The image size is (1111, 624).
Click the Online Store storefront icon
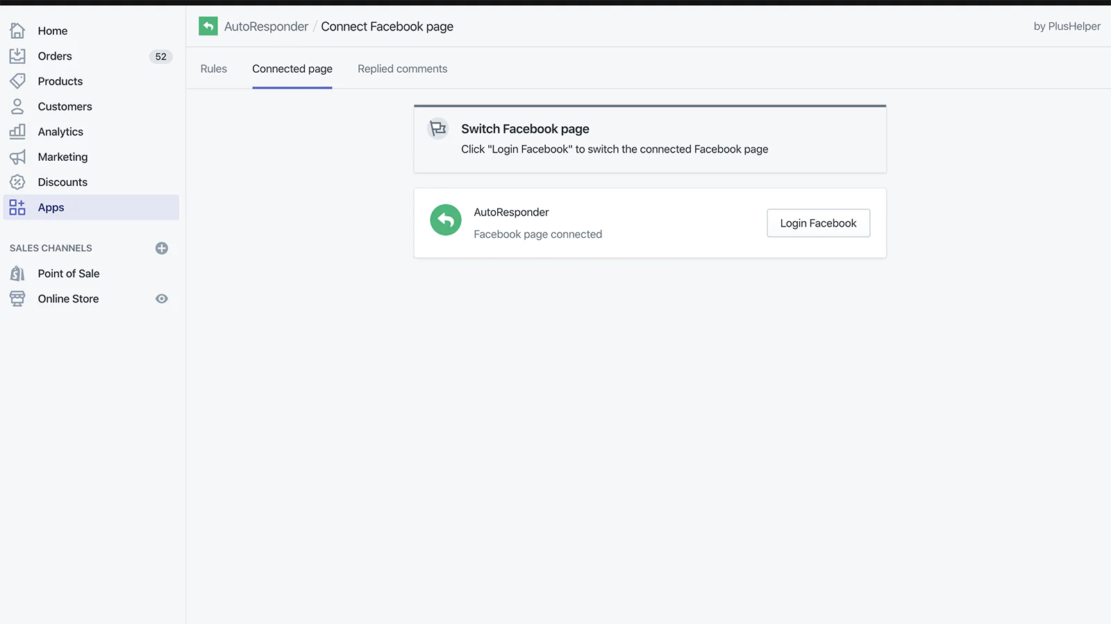(x=17, y=299)
